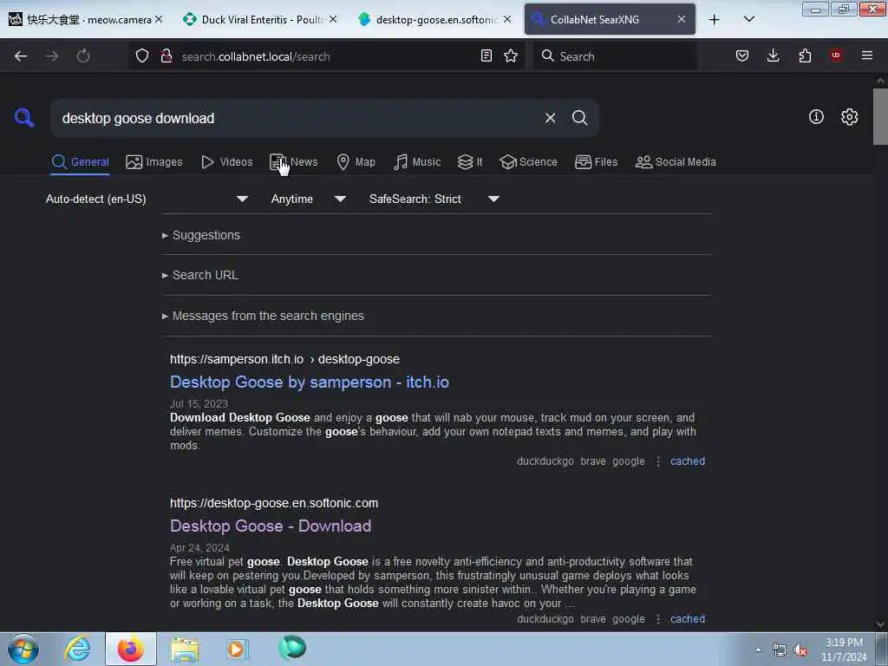Click the page vertical scrollbar thumb
This screenshot has width=888, height=666.
pos(880,116)
